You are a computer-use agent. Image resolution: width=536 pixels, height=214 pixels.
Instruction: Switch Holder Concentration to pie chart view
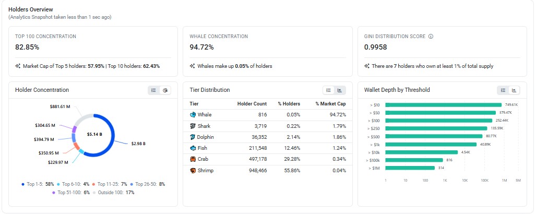pos(165,90)
